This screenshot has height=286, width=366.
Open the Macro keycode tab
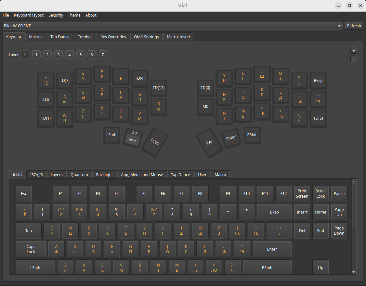(220, 175)
